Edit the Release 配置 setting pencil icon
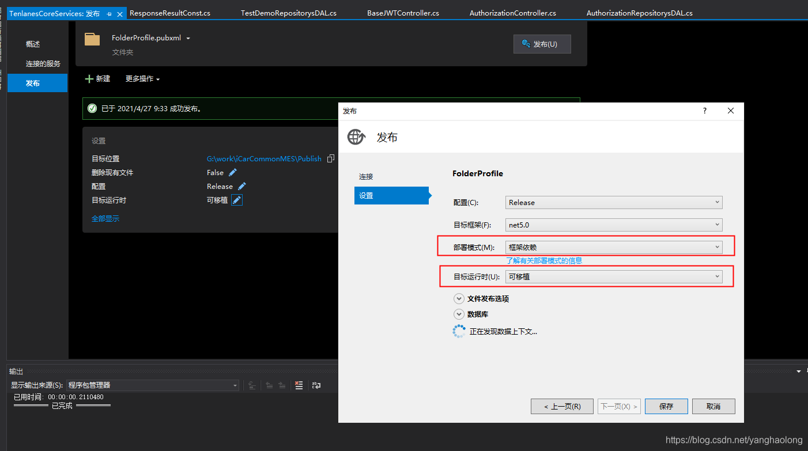The image size is (808, 451). pyautogui.click(x=241, y=186)
